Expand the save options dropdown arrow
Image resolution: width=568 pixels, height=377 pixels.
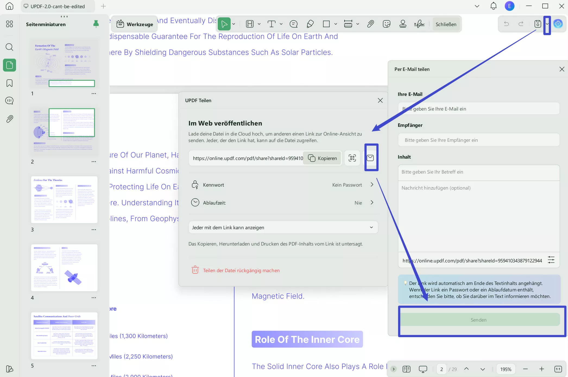(x=547, y=24)
